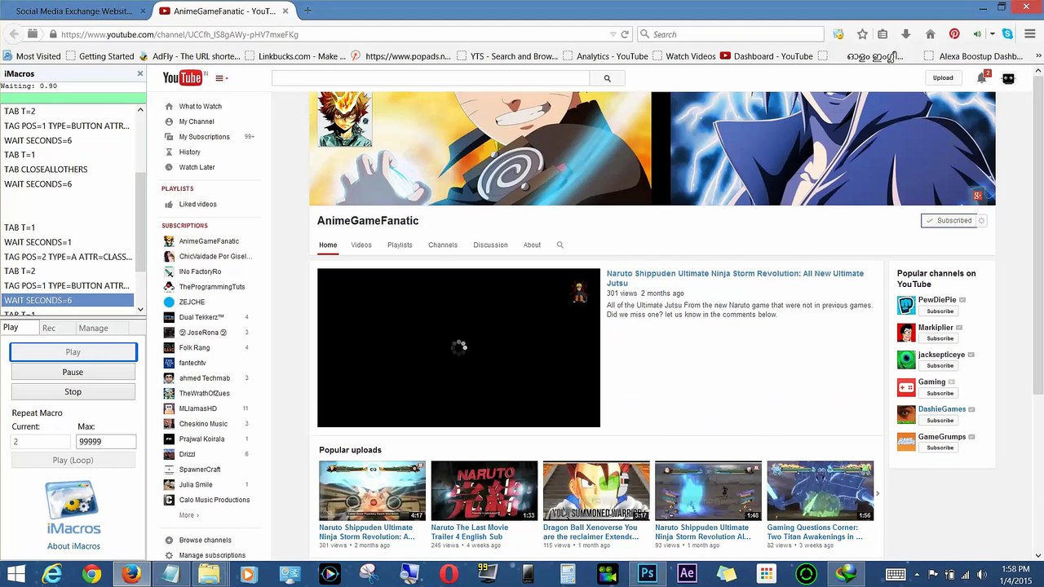Go to Firefox home icon
This screenshot has height=587, width=1044.
click(x=930, y=34)
